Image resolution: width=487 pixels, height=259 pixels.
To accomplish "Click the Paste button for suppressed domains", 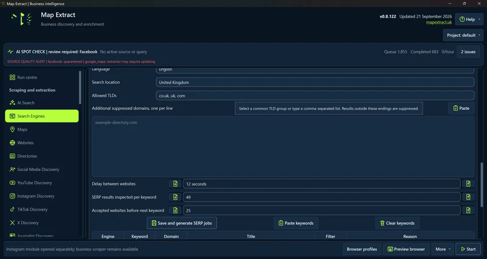I will click(461, 108).
